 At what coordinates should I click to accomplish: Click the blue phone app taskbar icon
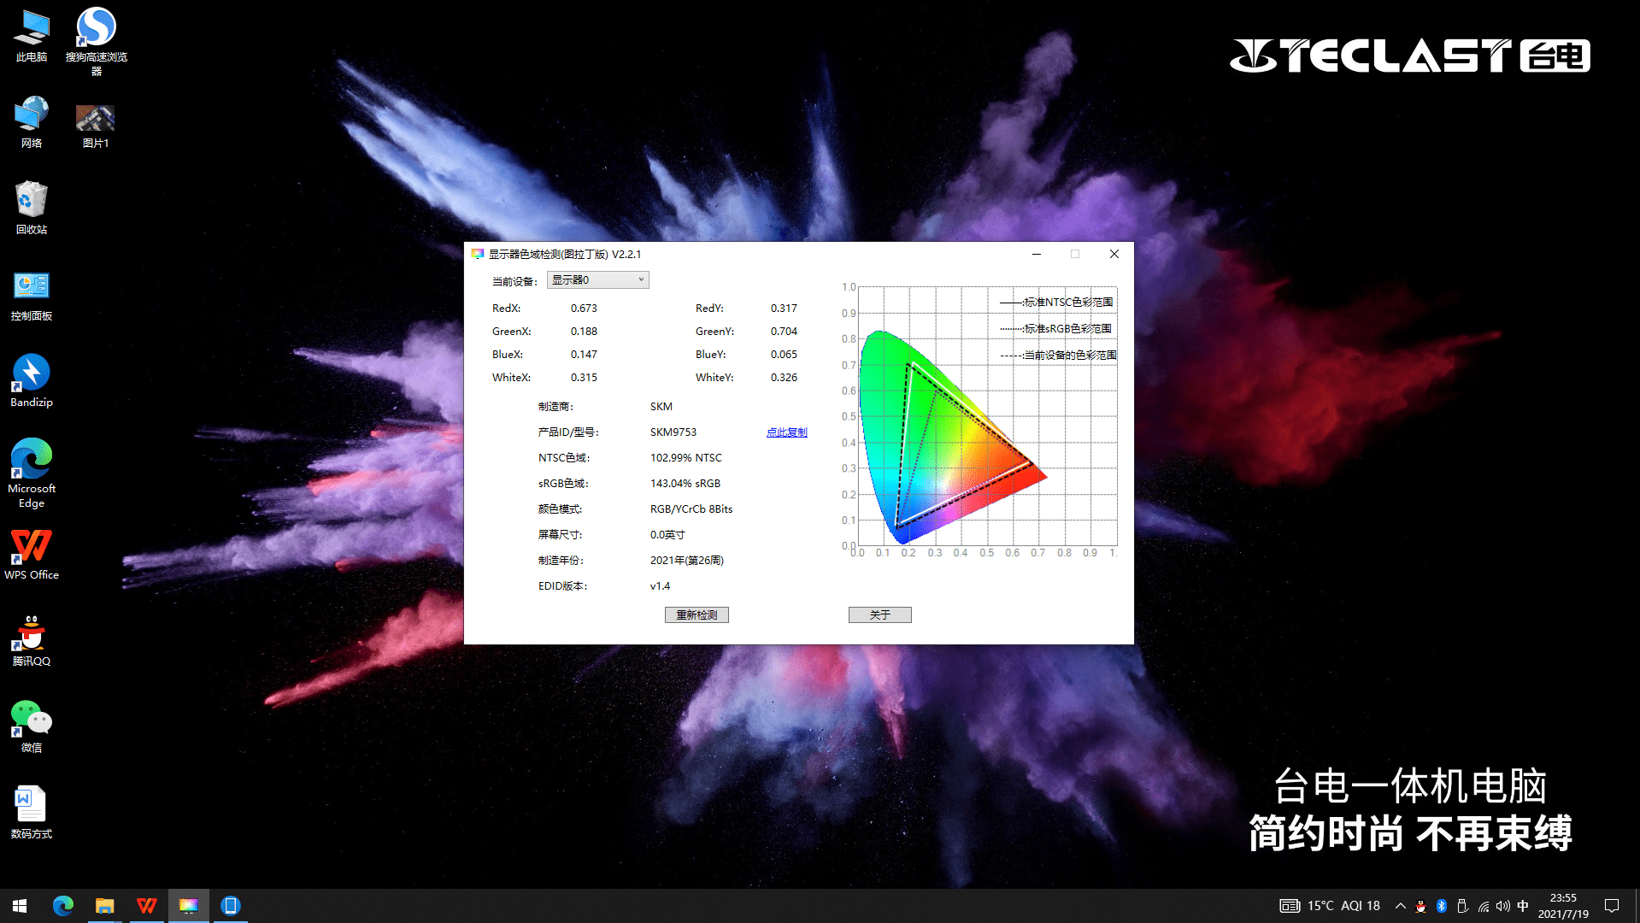(x=230, y=906)
